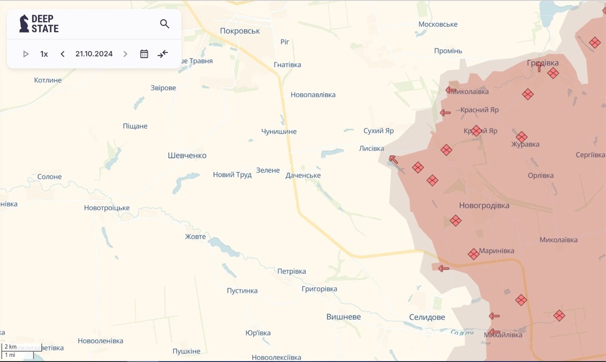Viewport: 606px width, 362px height.
Task: Open the map search magnifier
Action: point(164,24)
